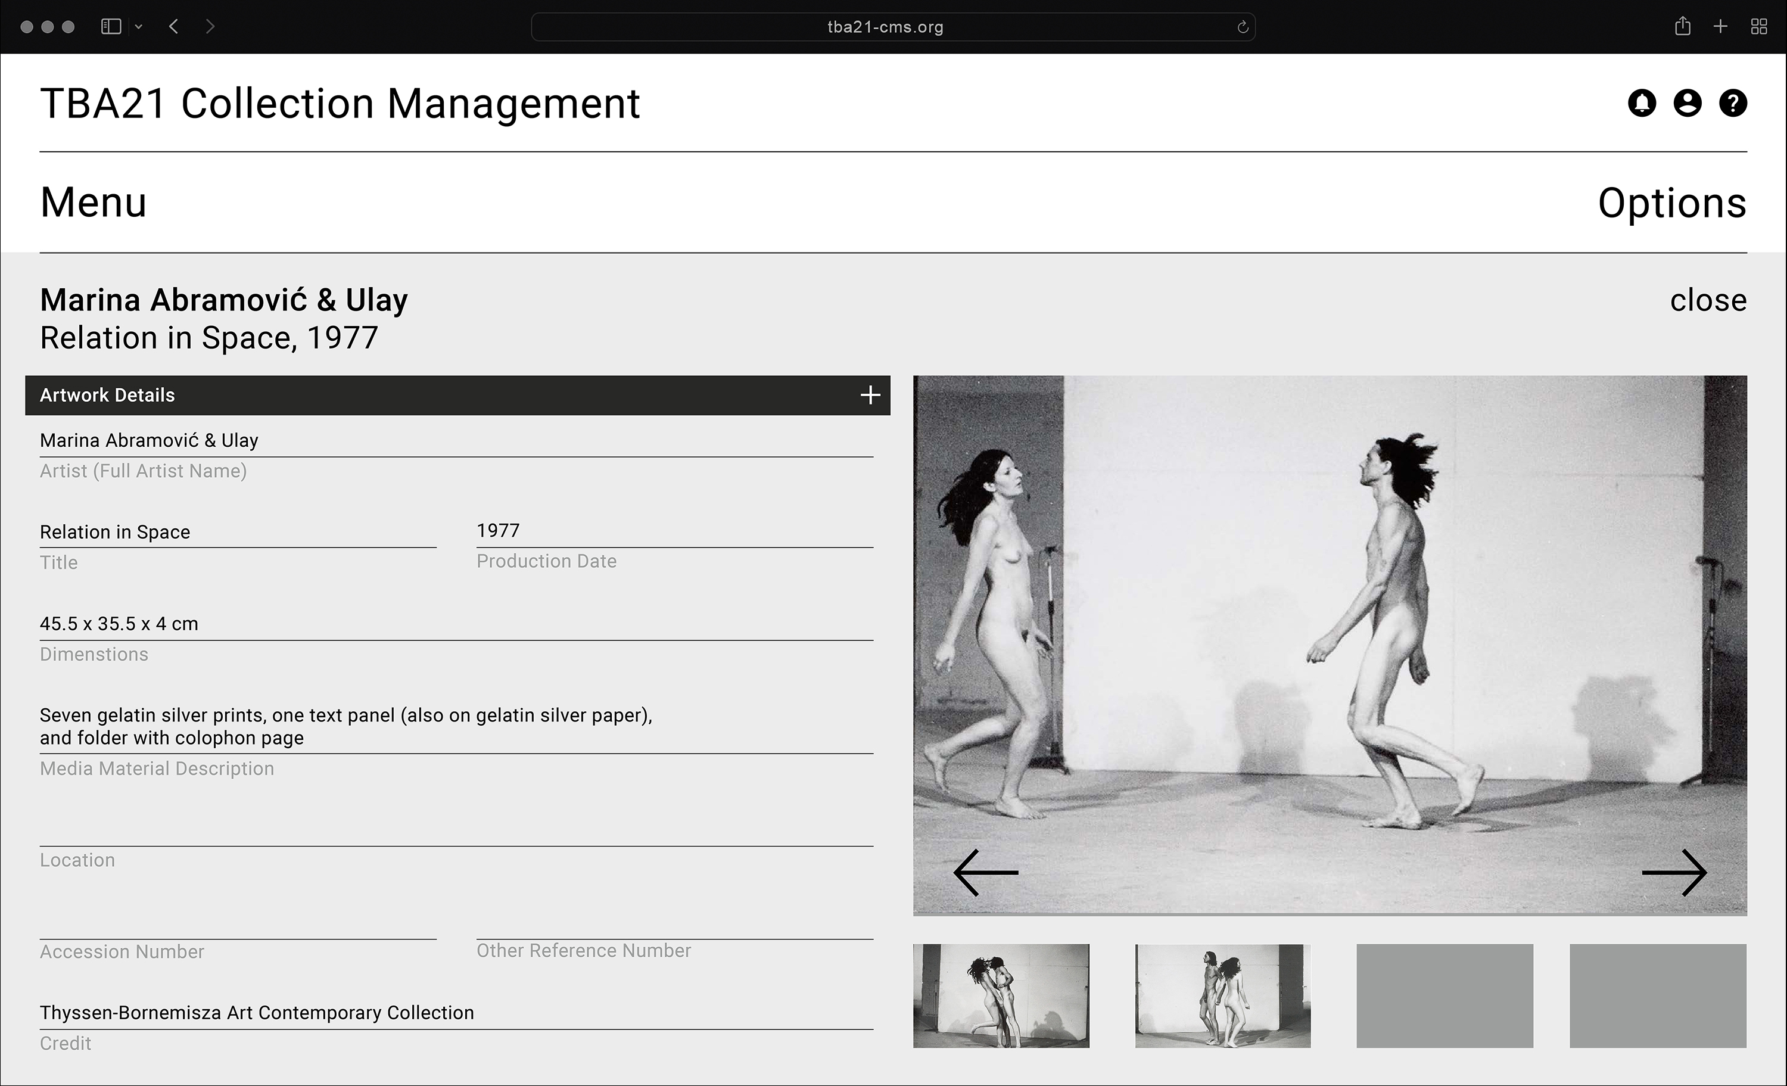This screenshot has height=1086, width=1787.
Task: Open sidebar dropdown chevron in browser
Action: coord(139,27)
